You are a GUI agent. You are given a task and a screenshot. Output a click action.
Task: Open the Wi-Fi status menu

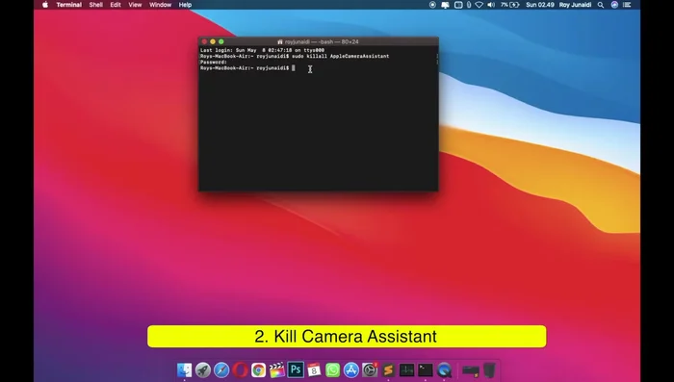click(x=479, y=5)
